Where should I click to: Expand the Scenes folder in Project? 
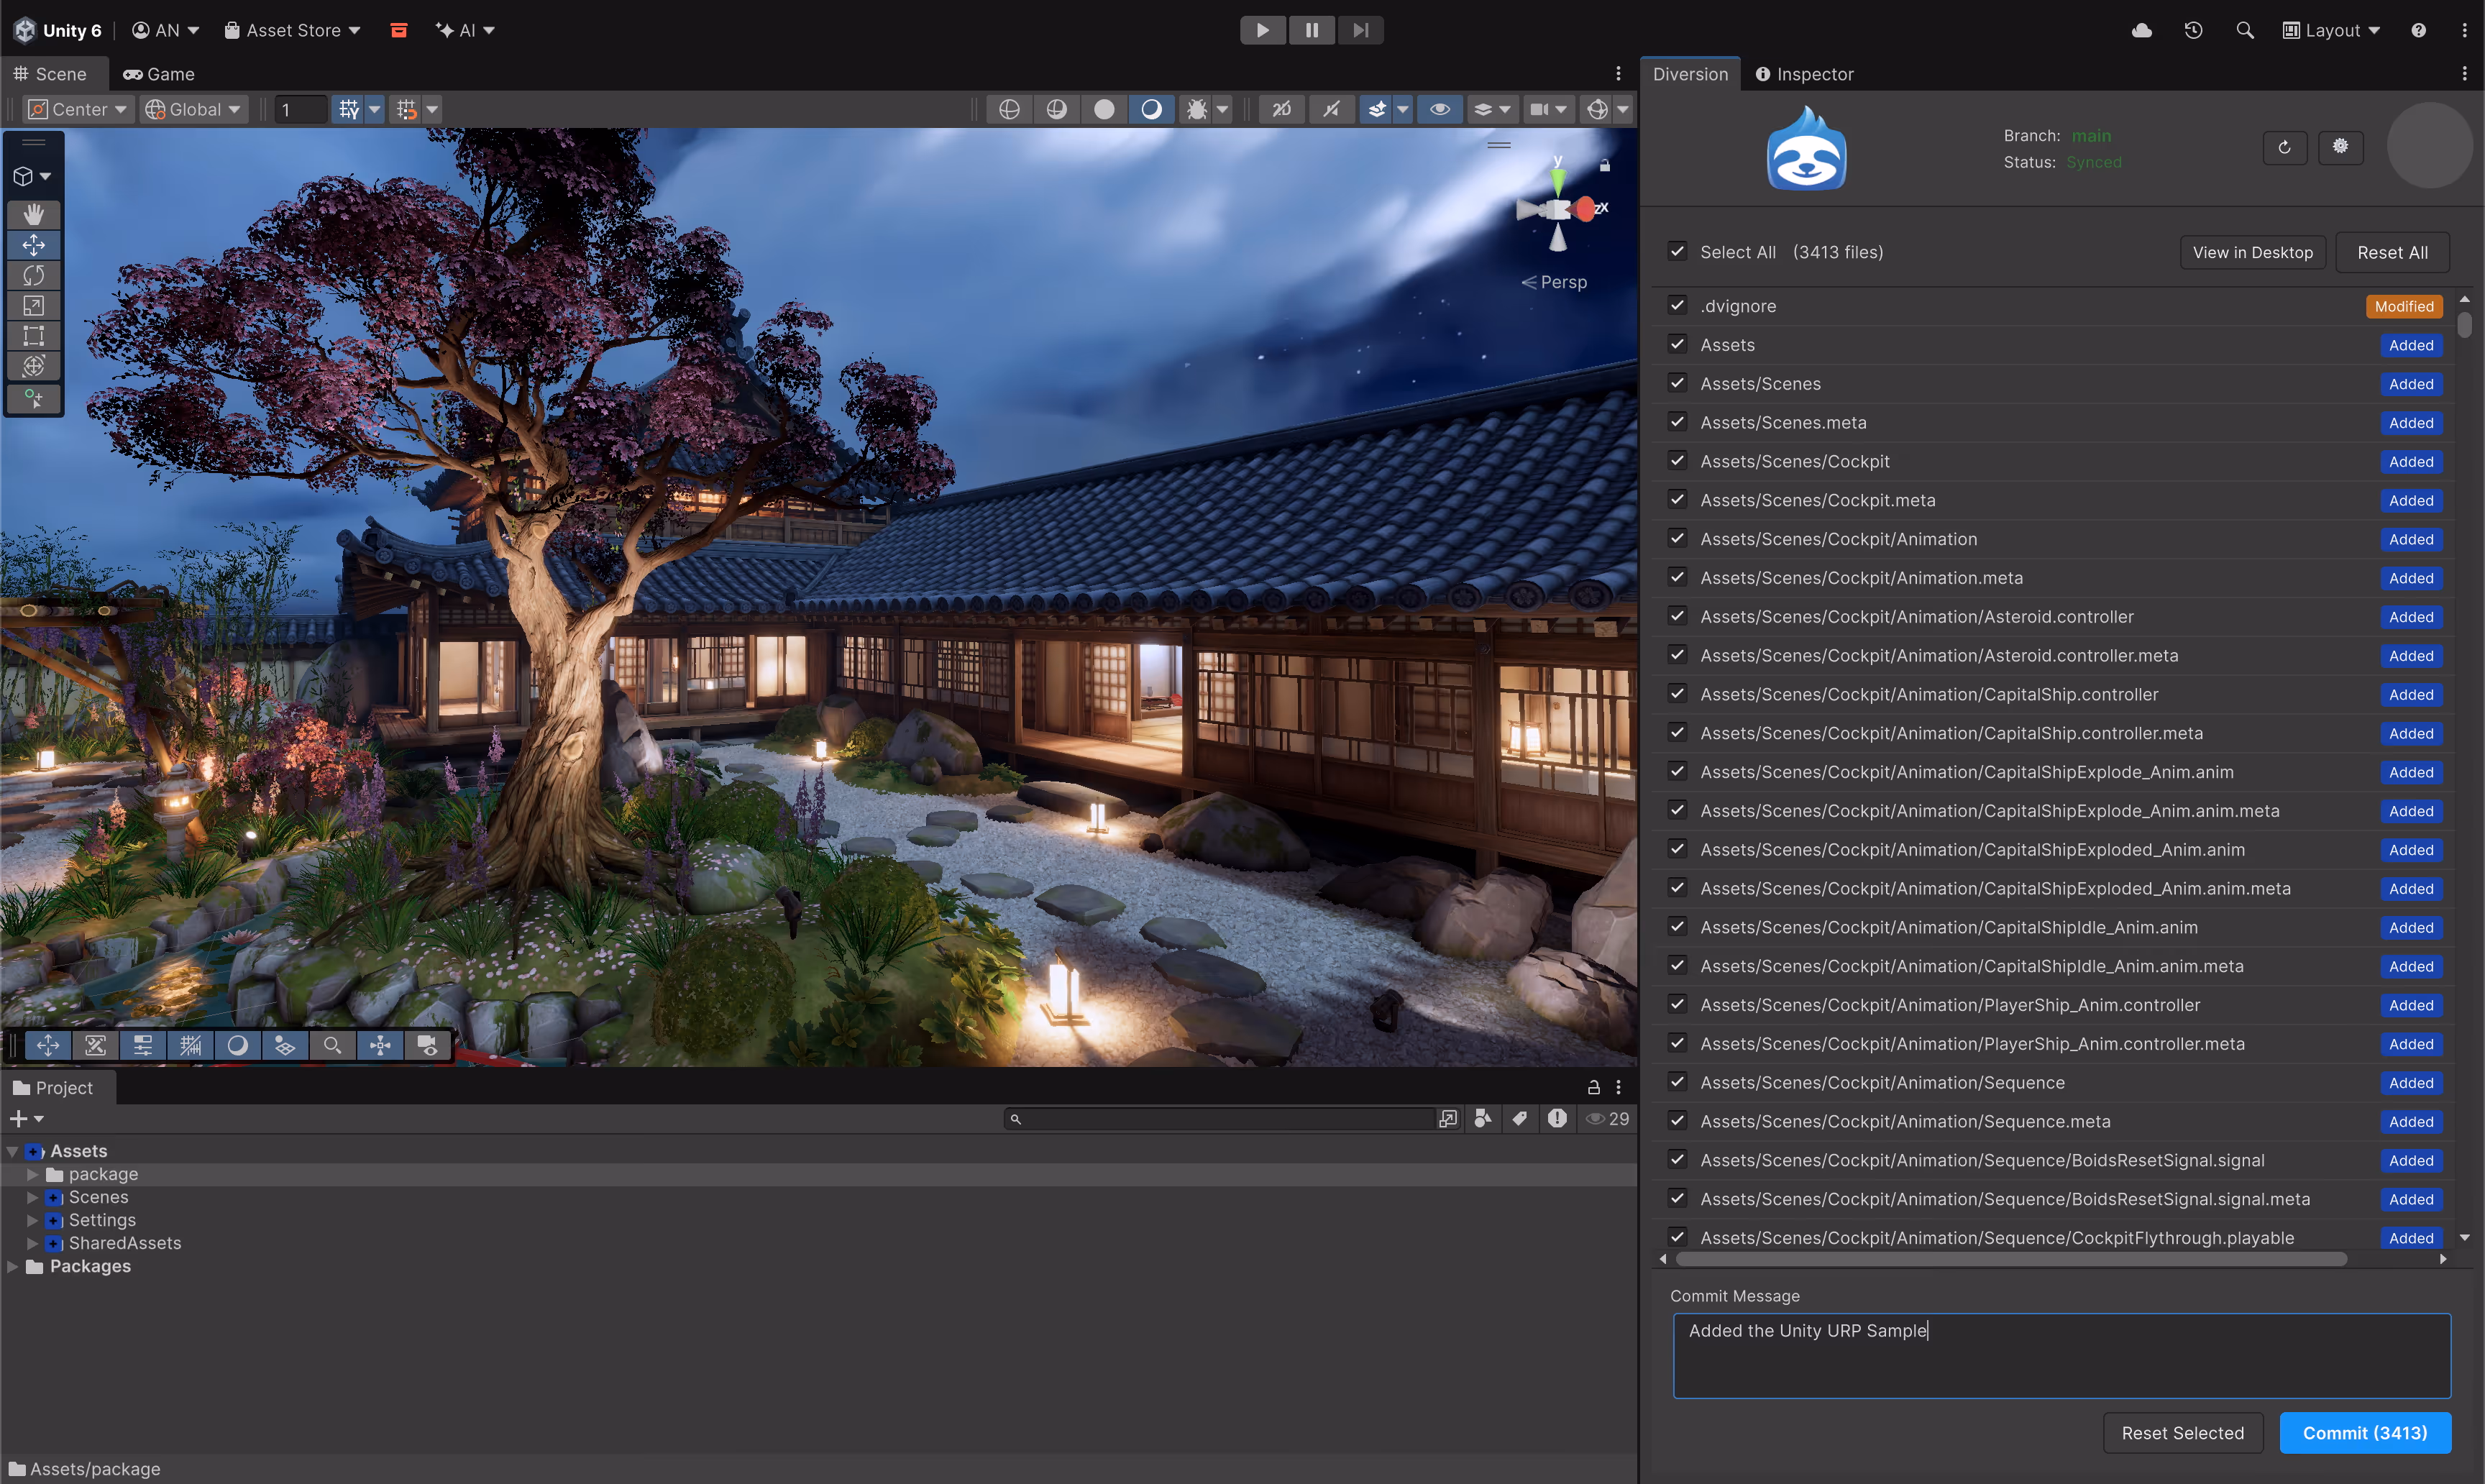tap(32, 1197)
